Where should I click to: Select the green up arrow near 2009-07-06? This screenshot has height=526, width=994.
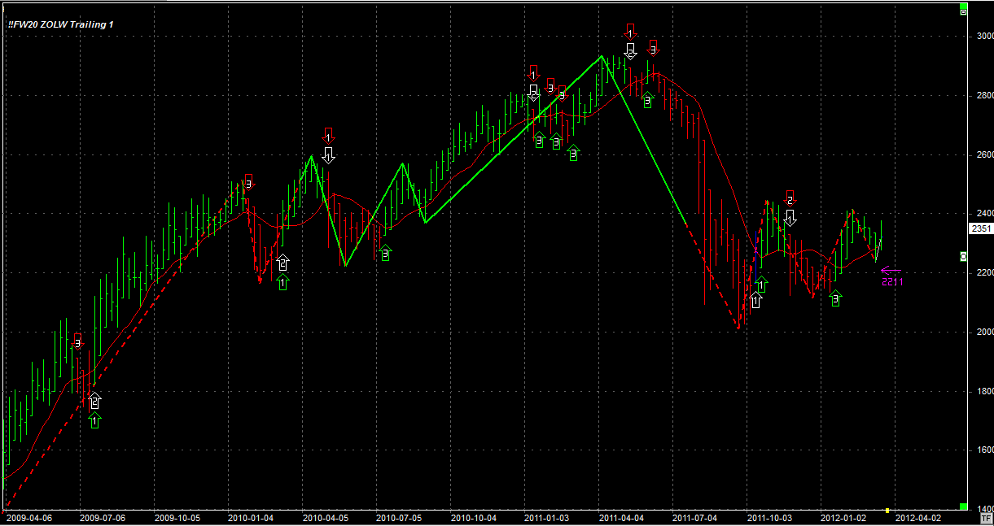tap(95, 419)
